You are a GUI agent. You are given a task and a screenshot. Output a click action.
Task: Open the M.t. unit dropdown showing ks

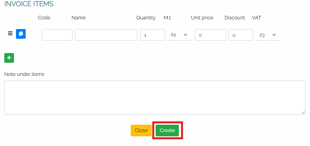(x=180, y=35)
